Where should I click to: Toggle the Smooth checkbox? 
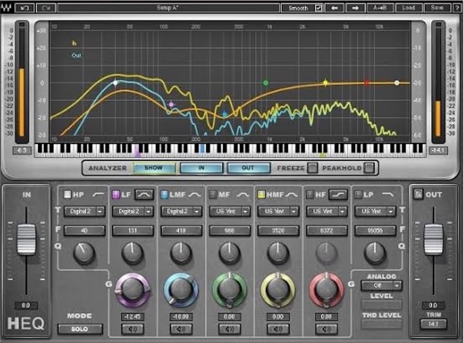pos(319,8)
